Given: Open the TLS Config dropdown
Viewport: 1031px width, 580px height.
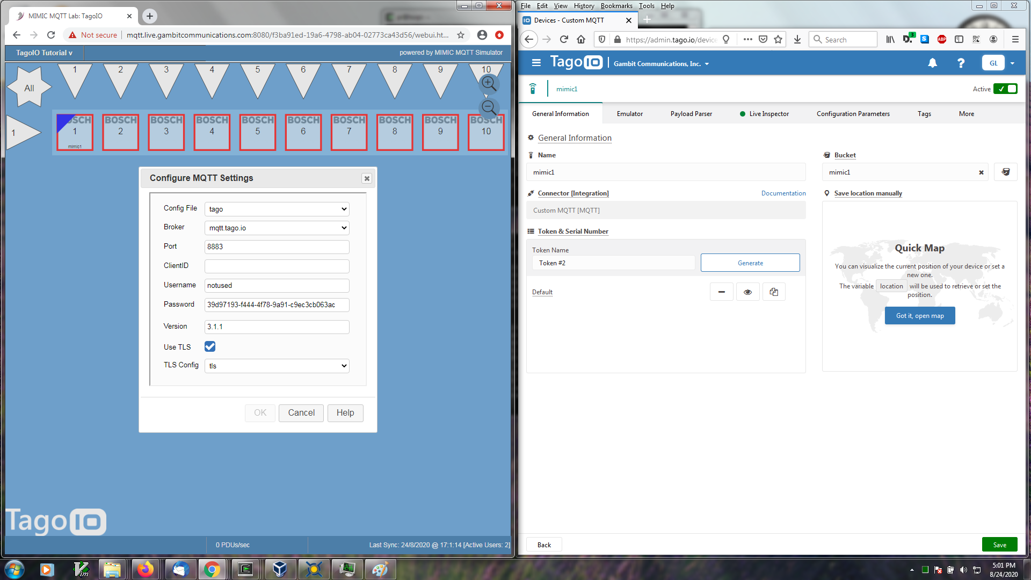Looking at the screenshot, I should [277, 366].
